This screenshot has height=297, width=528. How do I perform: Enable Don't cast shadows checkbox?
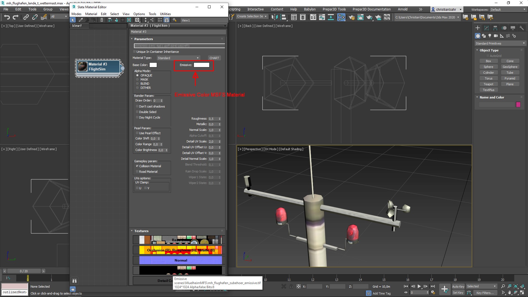tap(137, 106)
